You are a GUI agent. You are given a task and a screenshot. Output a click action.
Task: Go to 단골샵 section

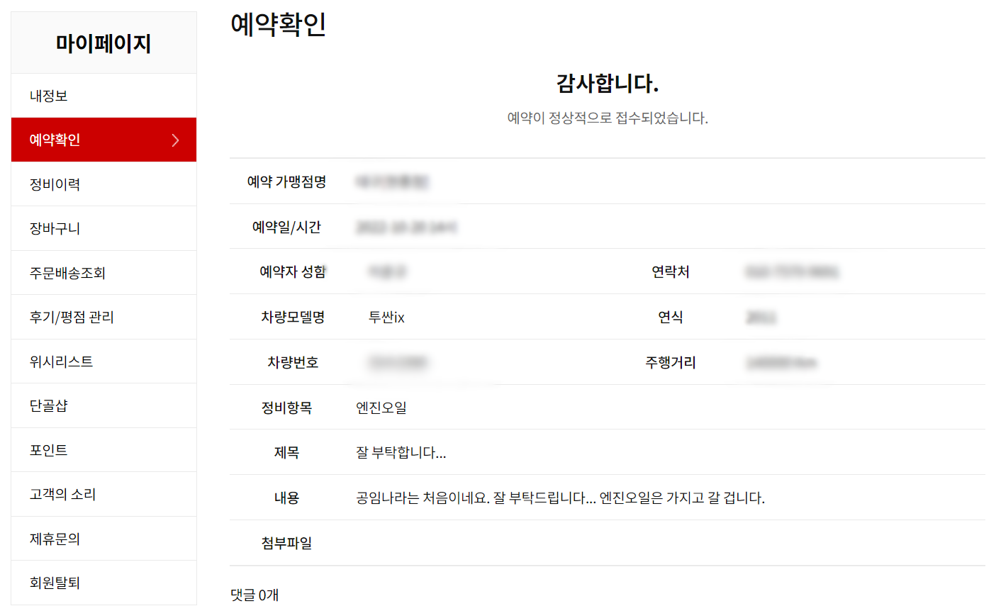coord(104,405)
